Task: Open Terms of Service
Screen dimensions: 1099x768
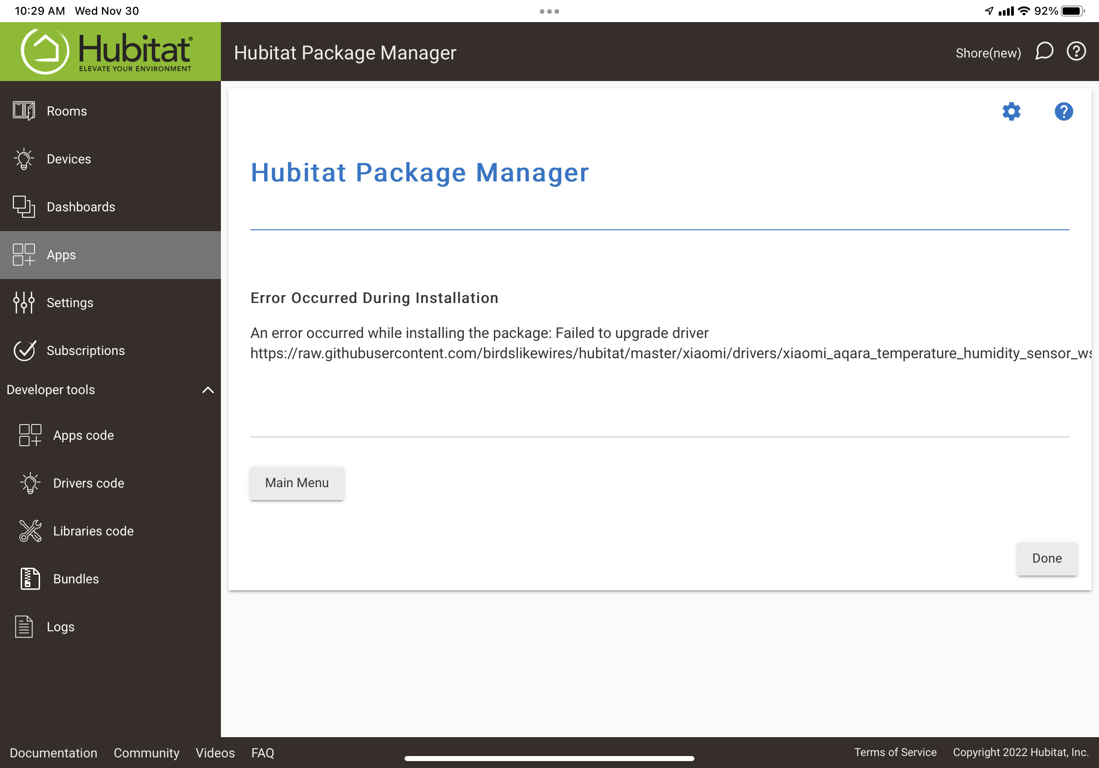Action: (x=896, y=752)
